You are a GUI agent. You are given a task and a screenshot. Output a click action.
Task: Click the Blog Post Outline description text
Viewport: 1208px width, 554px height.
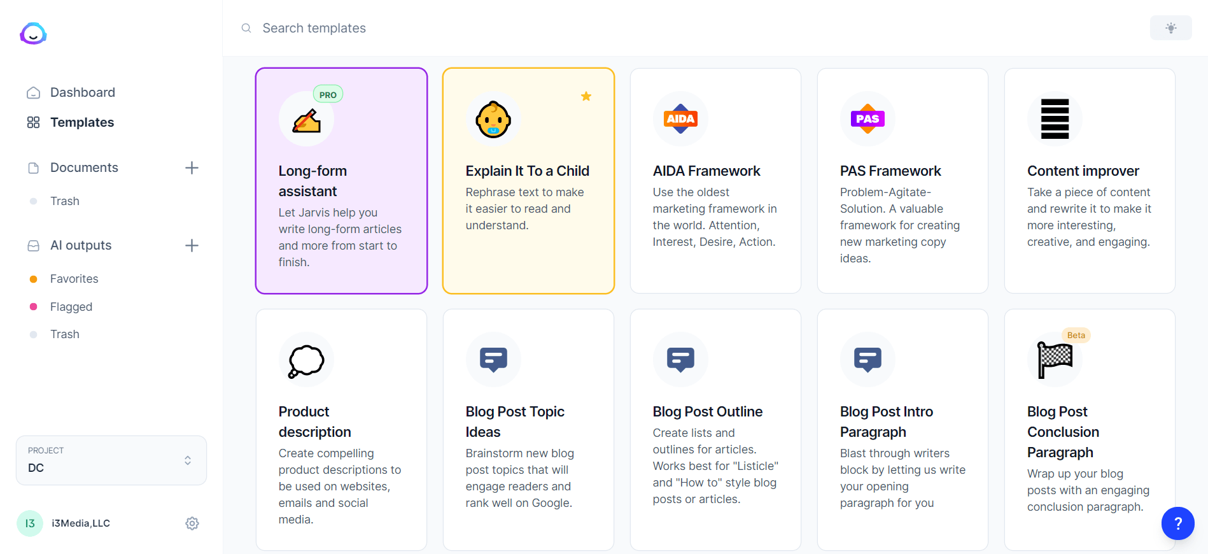pos(715,466)
